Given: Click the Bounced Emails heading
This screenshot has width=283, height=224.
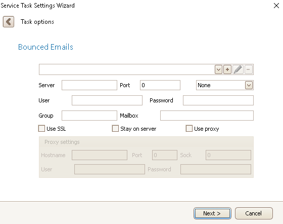Looking at the screenshot, I should point(45,47).
